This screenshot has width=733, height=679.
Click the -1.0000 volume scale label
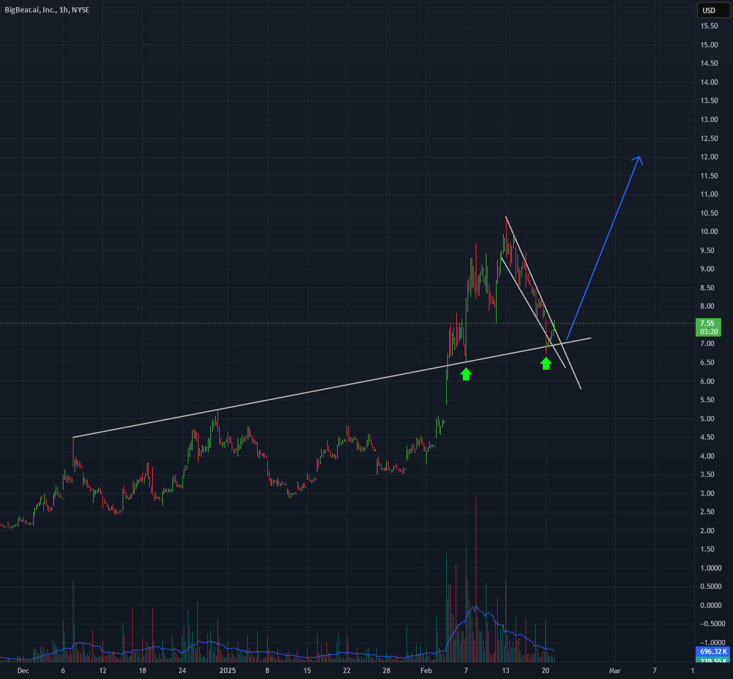712,643
